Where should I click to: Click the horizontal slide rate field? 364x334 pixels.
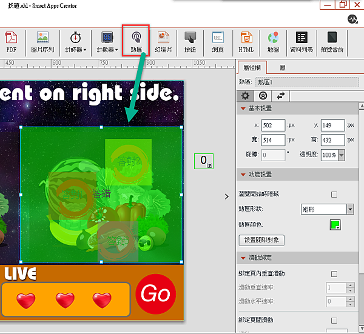(x=336, y=301)
